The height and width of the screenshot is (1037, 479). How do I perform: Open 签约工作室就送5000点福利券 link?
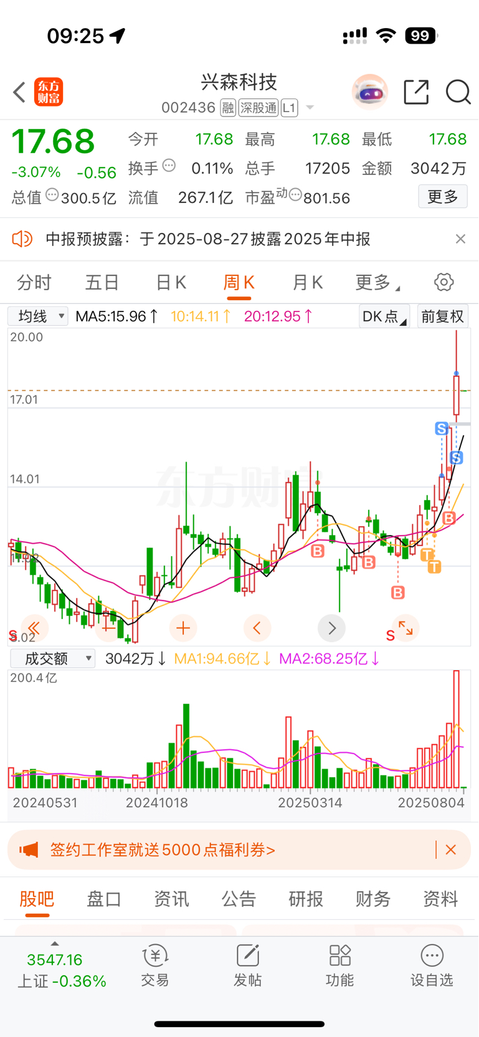point(163,850)
